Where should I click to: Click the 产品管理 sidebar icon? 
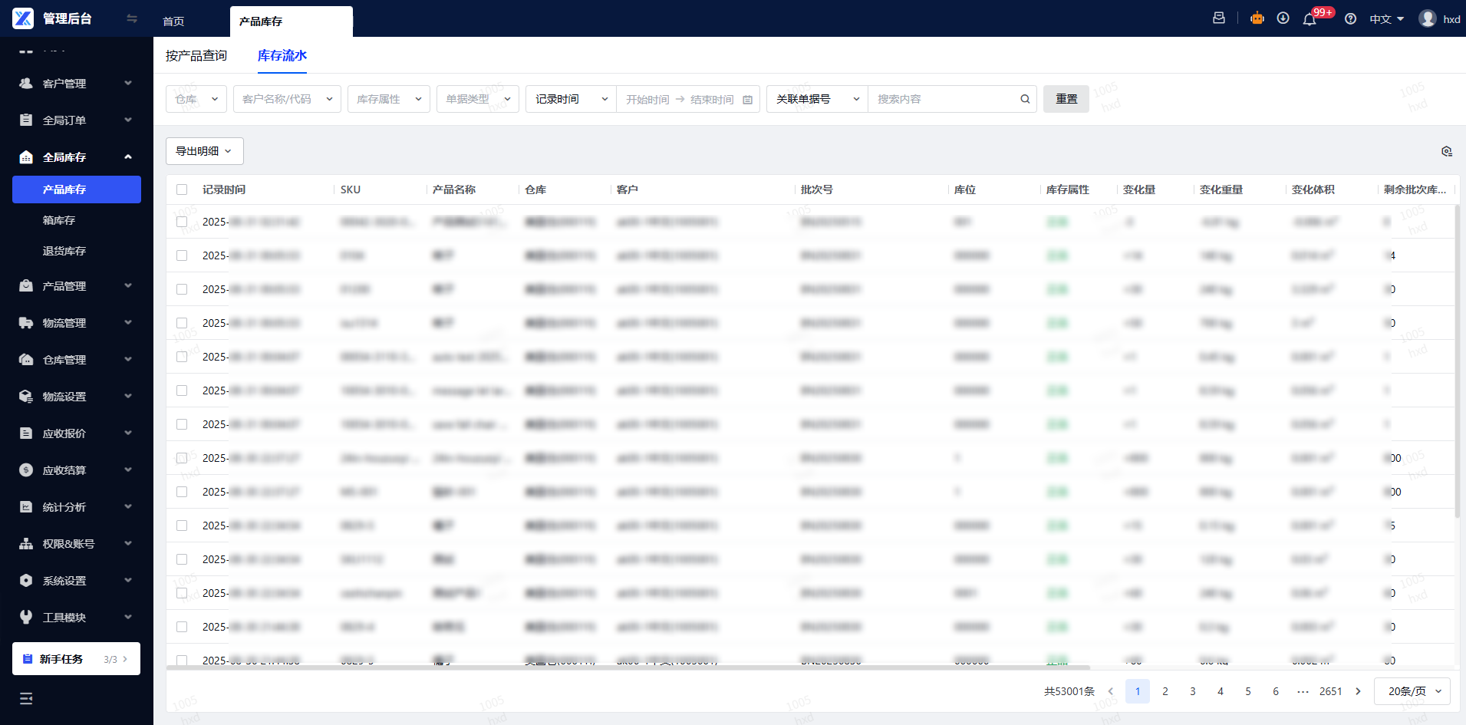tap(26, 285)
